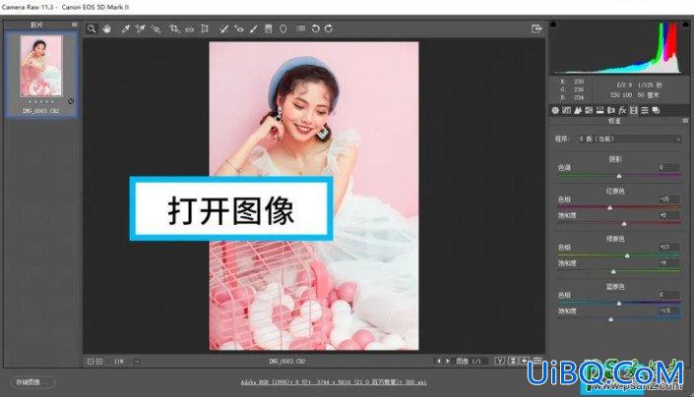Open the filmstrip panel menu

[75, 25]
